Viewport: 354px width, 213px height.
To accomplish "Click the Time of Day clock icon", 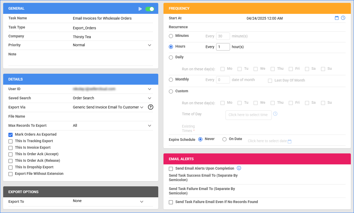I will point(275,114).
